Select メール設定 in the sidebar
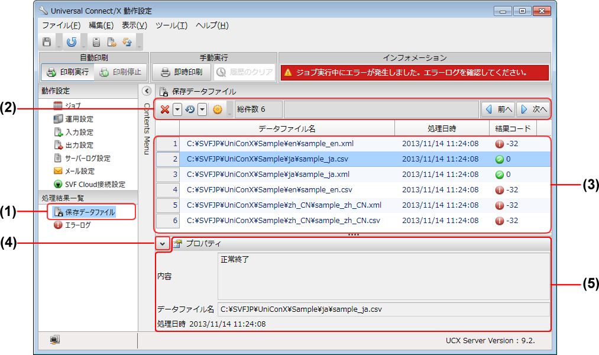599x355 pixels. tap(74, 171)
